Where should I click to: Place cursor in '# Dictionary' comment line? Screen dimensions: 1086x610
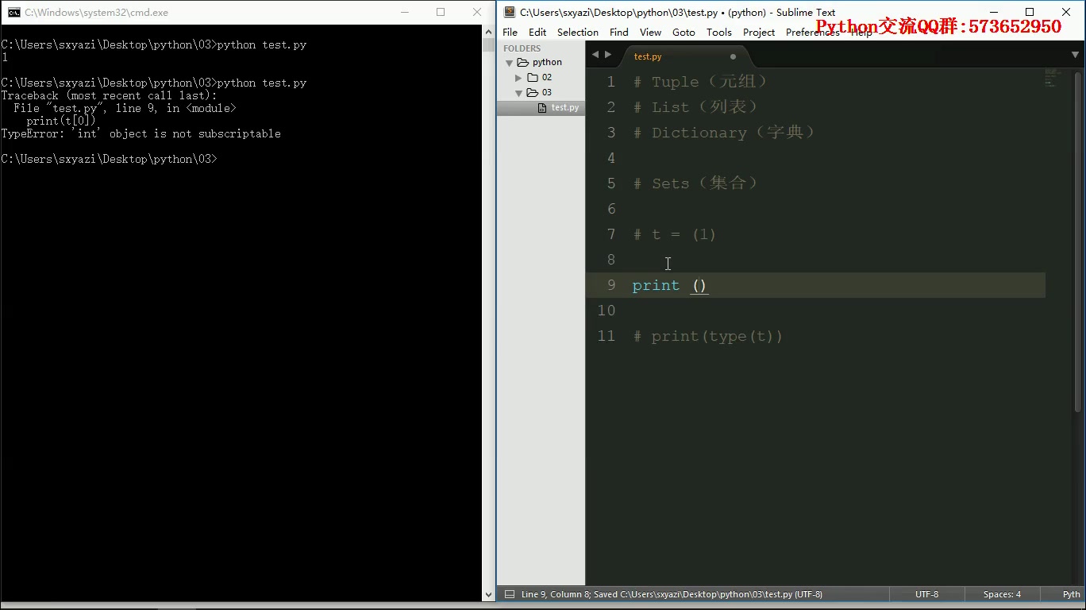[x=725, y=133]
